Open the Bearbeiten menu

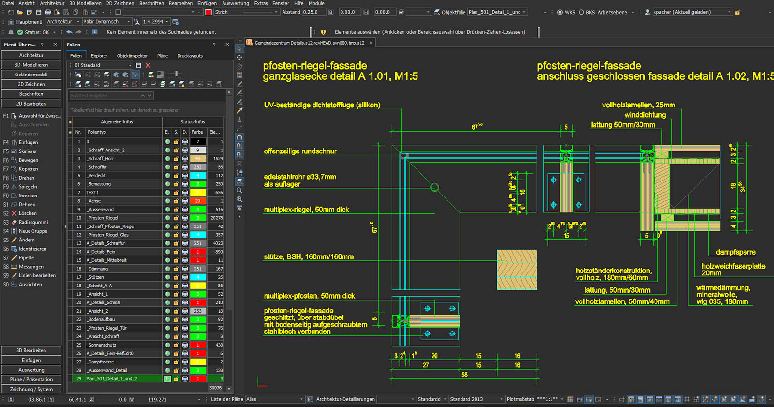(x=180, y=3)
